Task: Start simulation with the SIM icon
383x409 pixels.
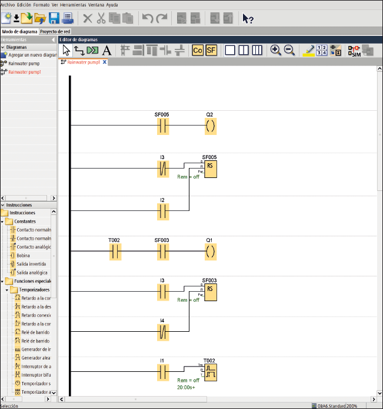Action: coord(354,51)
